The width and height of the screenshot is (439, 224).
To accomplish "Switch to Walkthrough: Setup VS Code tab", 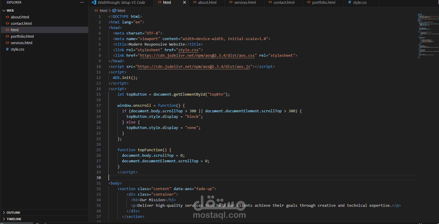I will point(121,2).
